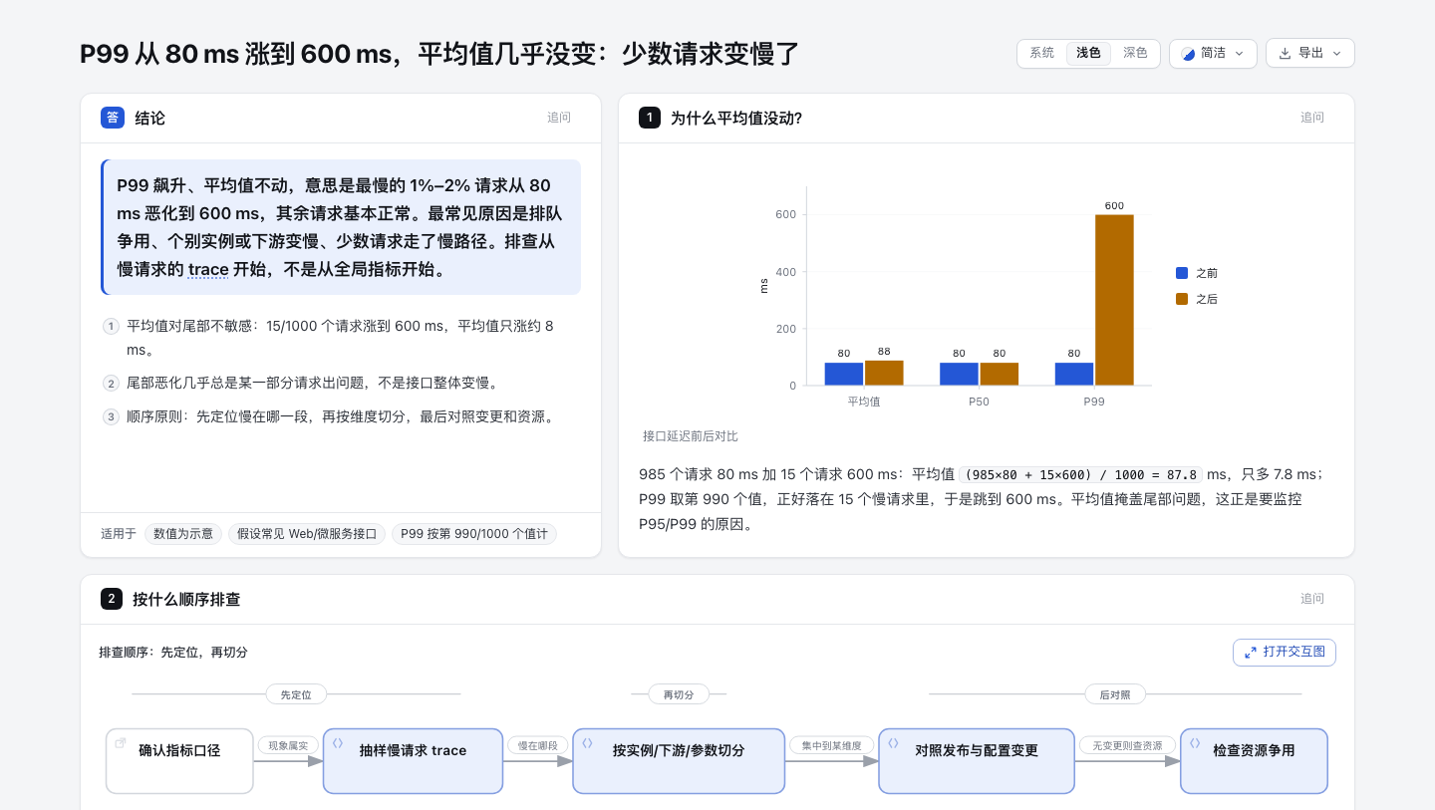1435x810 pixels.
Task: Click code icon in 抽样慢请求 trace node
Action: point(338,742)
